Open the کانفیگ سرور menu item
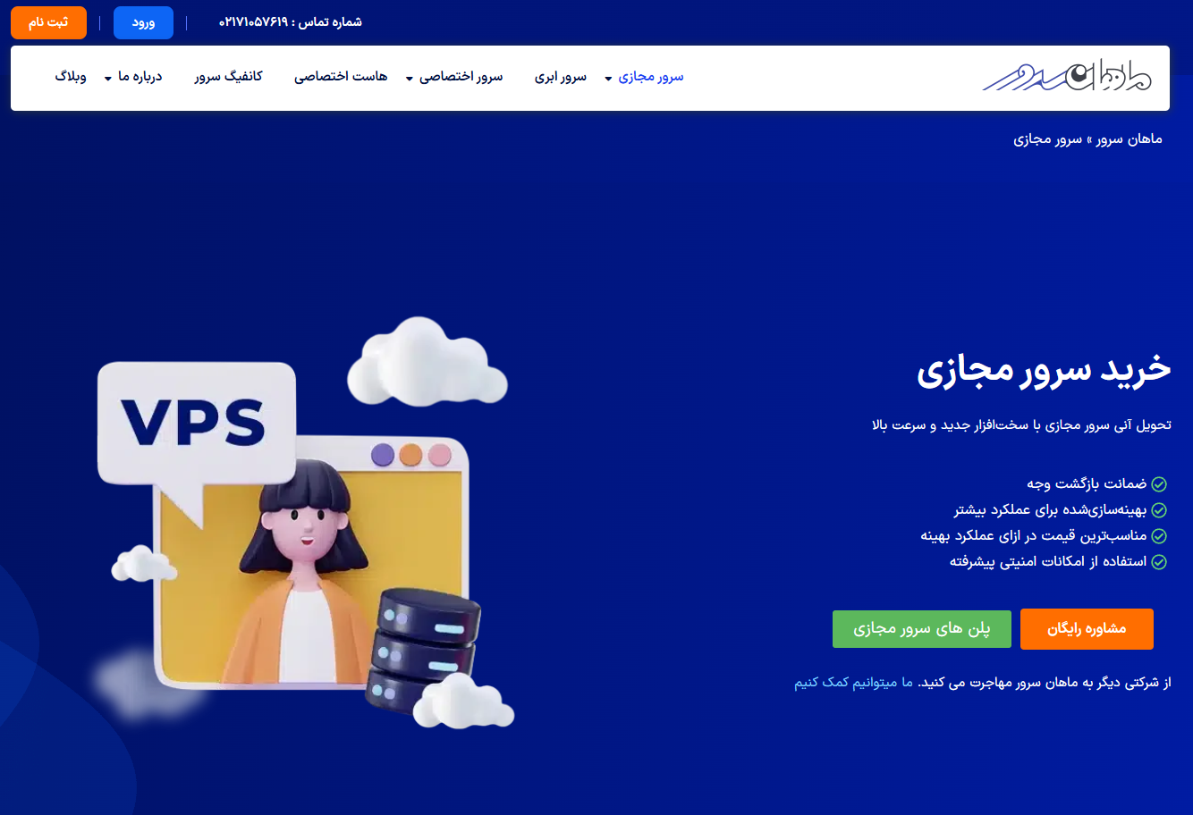The image size is (1193, 815). click(229, 77)
